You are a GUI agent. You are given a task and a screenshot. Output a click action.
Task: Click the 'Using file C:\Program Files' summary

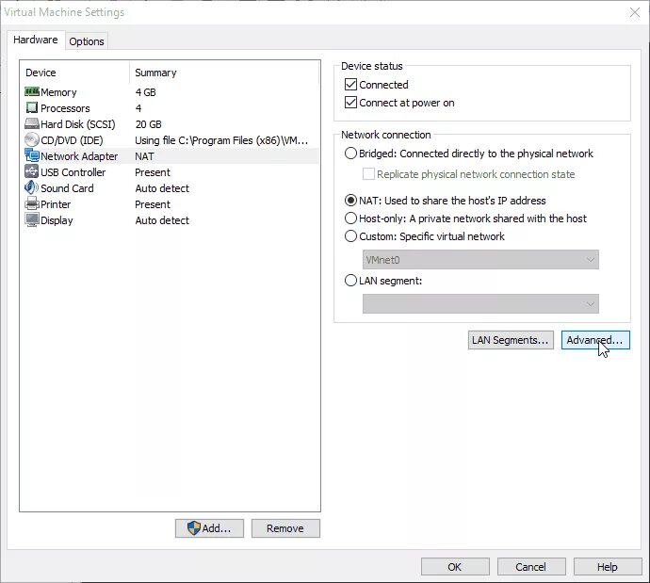tap(221, 140)
